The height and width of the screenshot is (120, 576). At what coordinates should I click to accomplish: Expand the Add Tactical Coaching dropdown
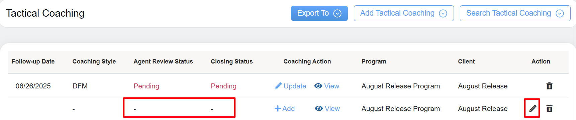[403, 13]
